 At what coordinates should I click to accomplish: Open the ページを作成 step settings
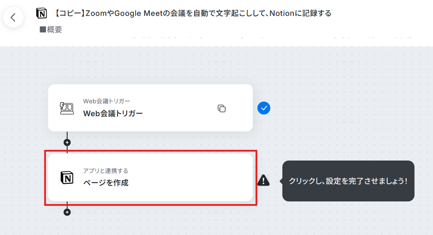pyautogui.click(x=151, y=178)
